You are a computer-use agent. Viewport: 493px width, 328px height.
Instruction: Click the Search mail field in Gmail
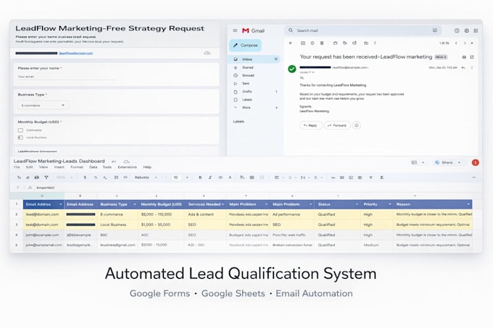click(x=363, y=30)
